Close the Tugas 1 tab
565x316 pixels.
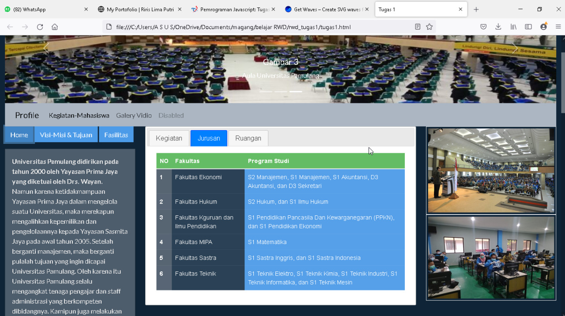tap(460, 9)
